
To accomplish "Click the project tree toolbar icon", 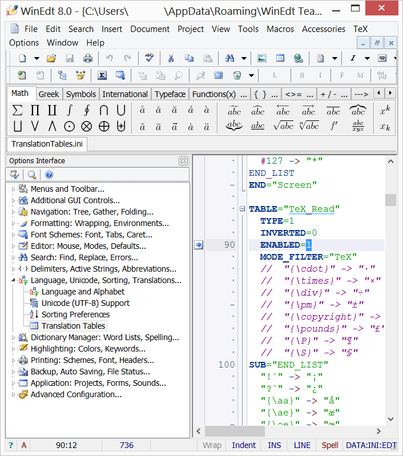I will click(x=62, y=75).
